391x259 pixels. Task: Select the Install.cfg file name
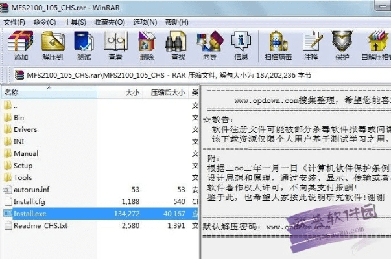(29, 201)
